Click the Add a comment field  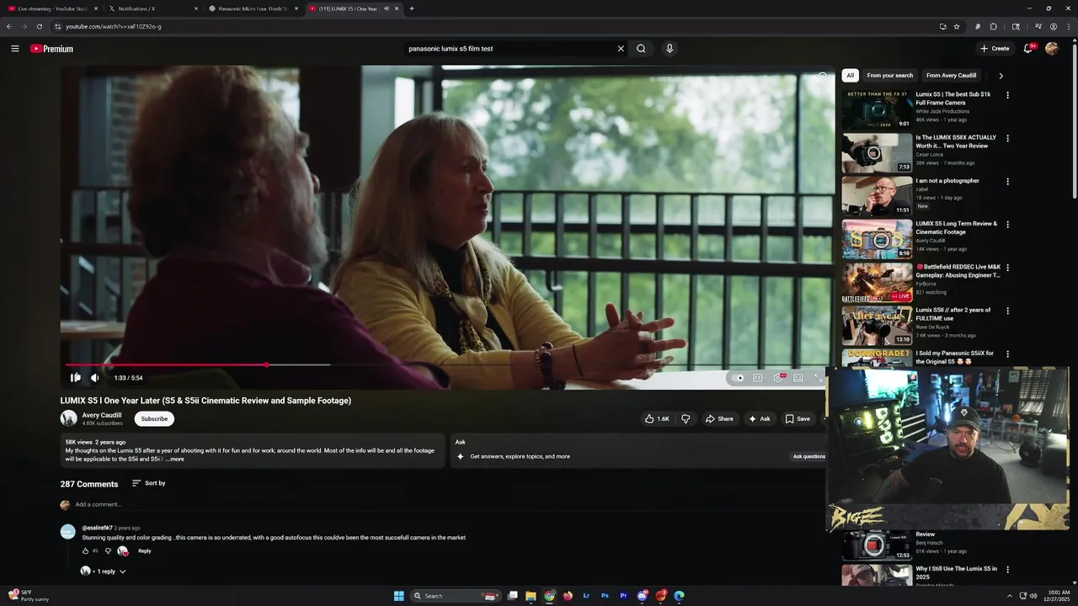[x=99, y=504]
